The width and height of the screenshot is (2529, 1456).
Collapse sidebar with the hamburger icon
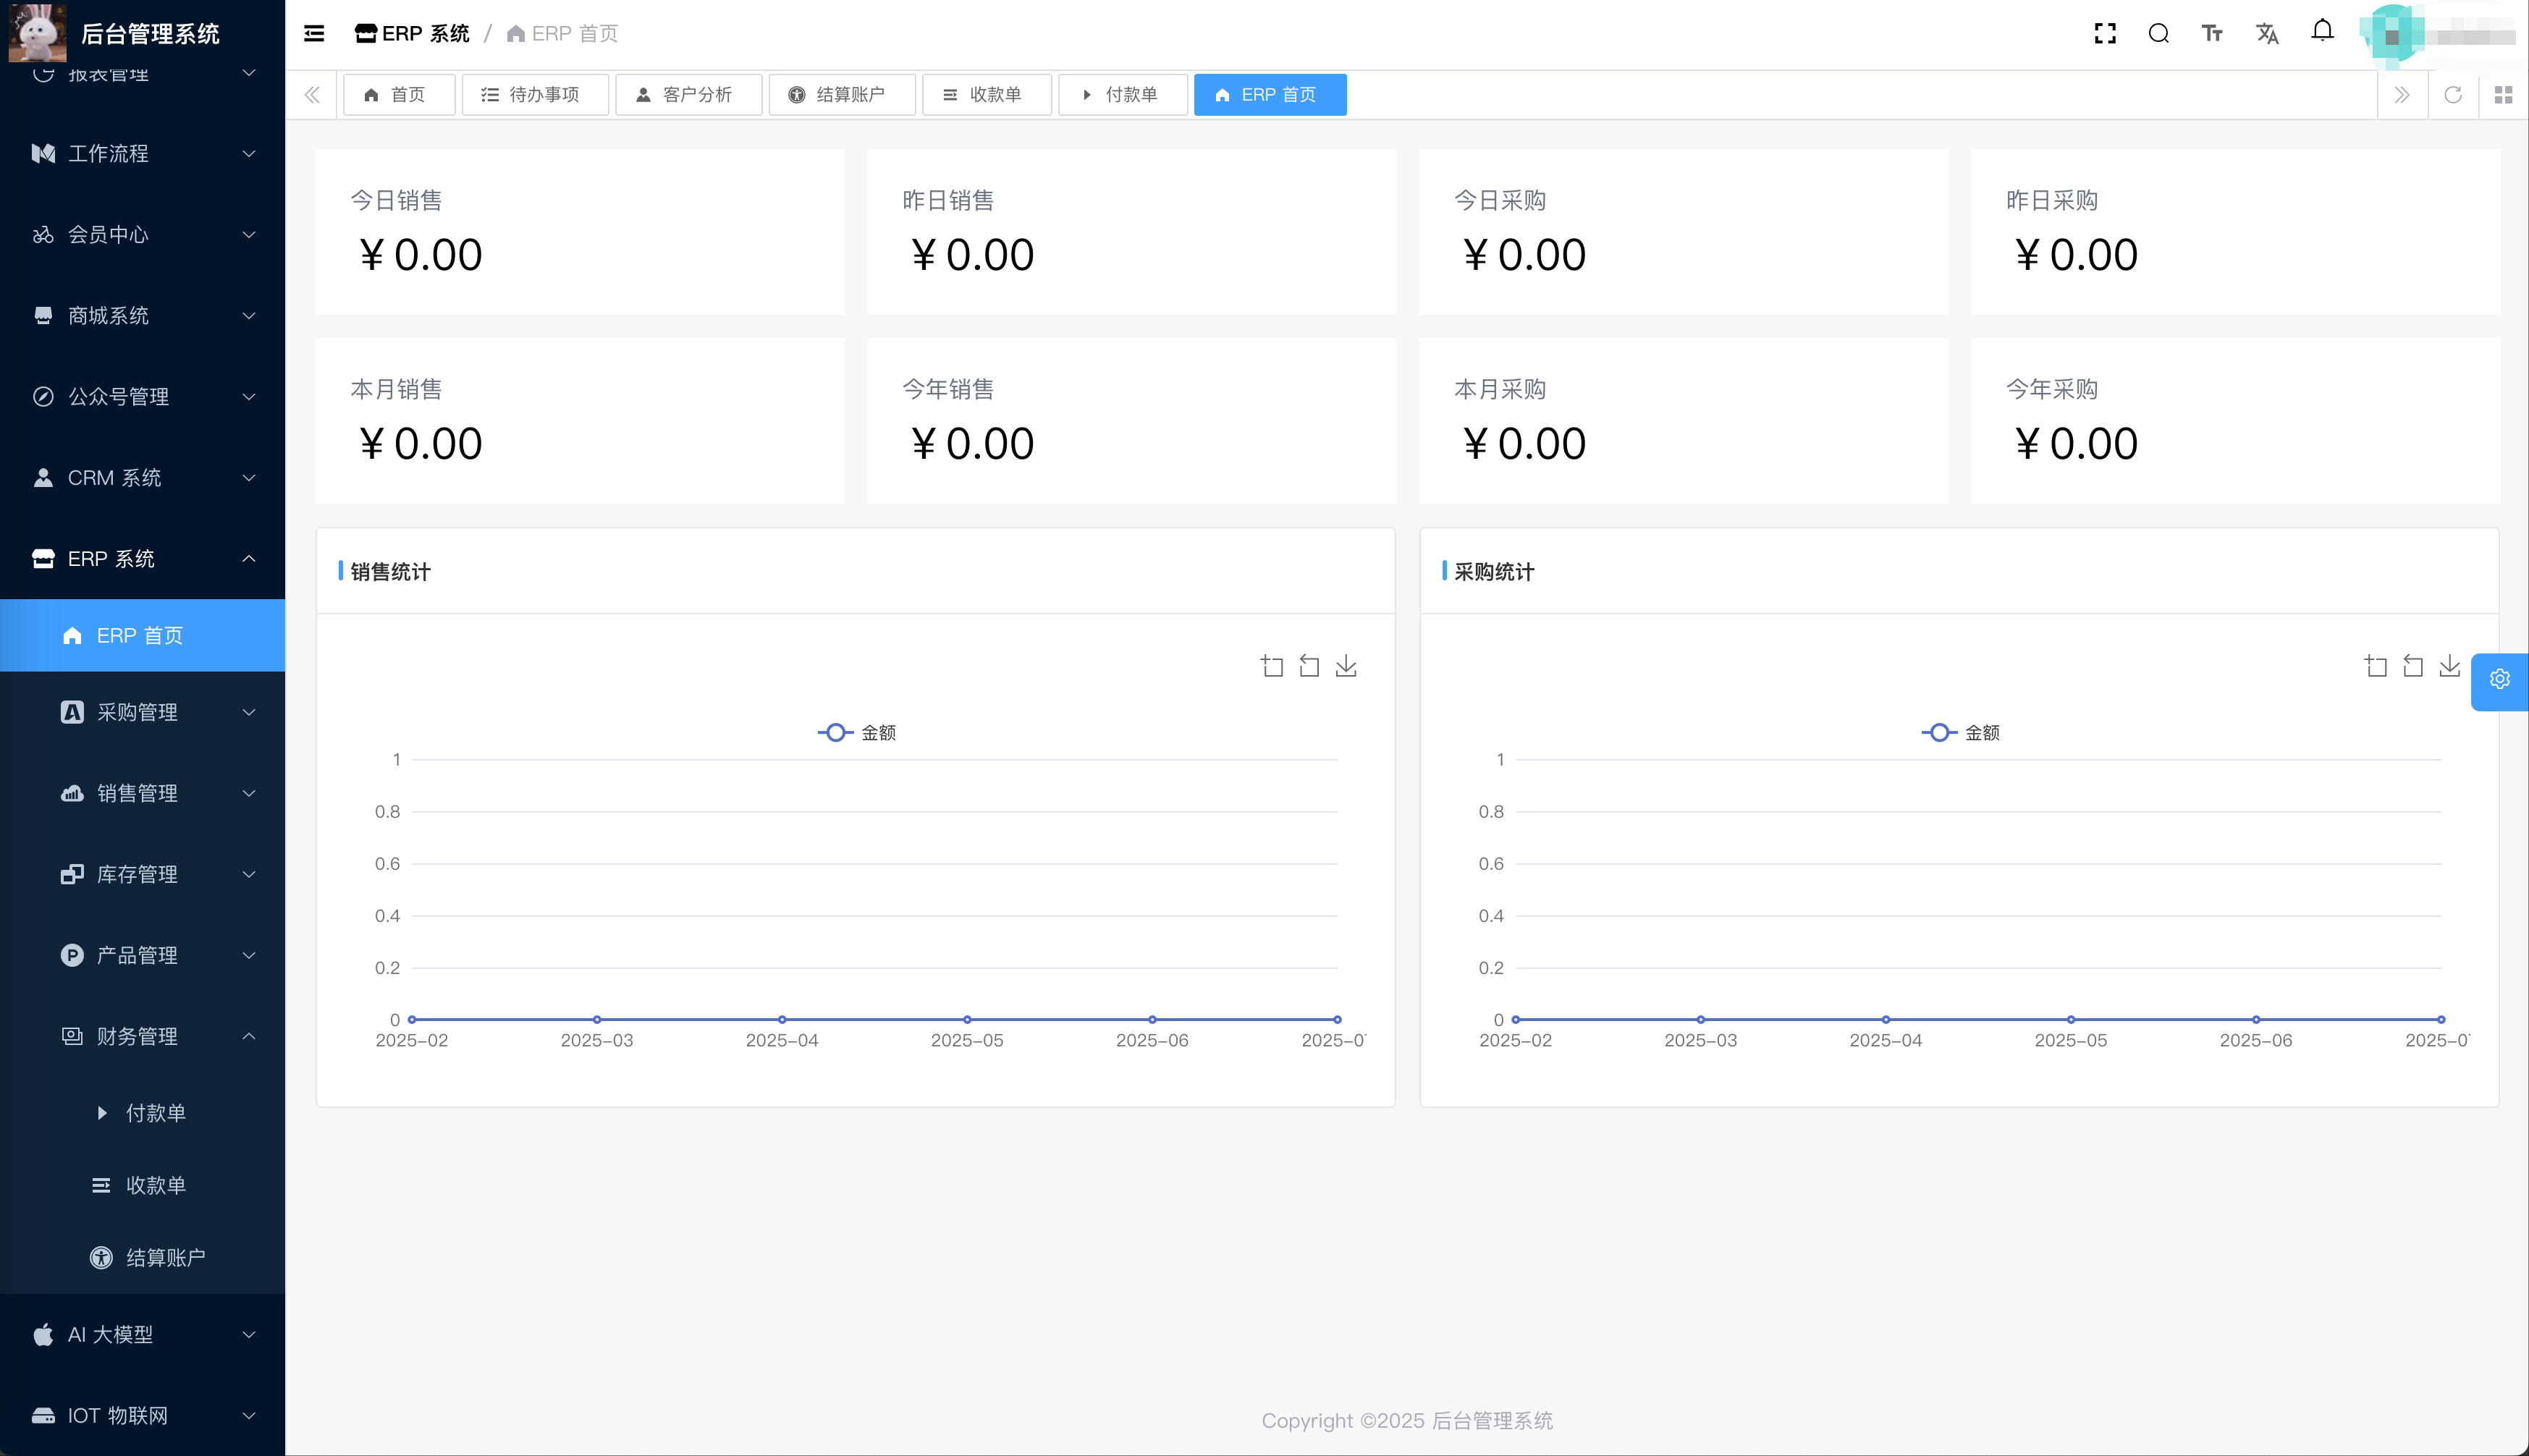tap(314, 34)
